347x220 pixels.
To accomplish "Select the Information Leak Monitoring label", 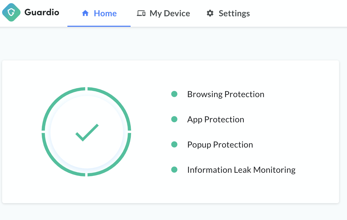I will [x=241, y=170].
